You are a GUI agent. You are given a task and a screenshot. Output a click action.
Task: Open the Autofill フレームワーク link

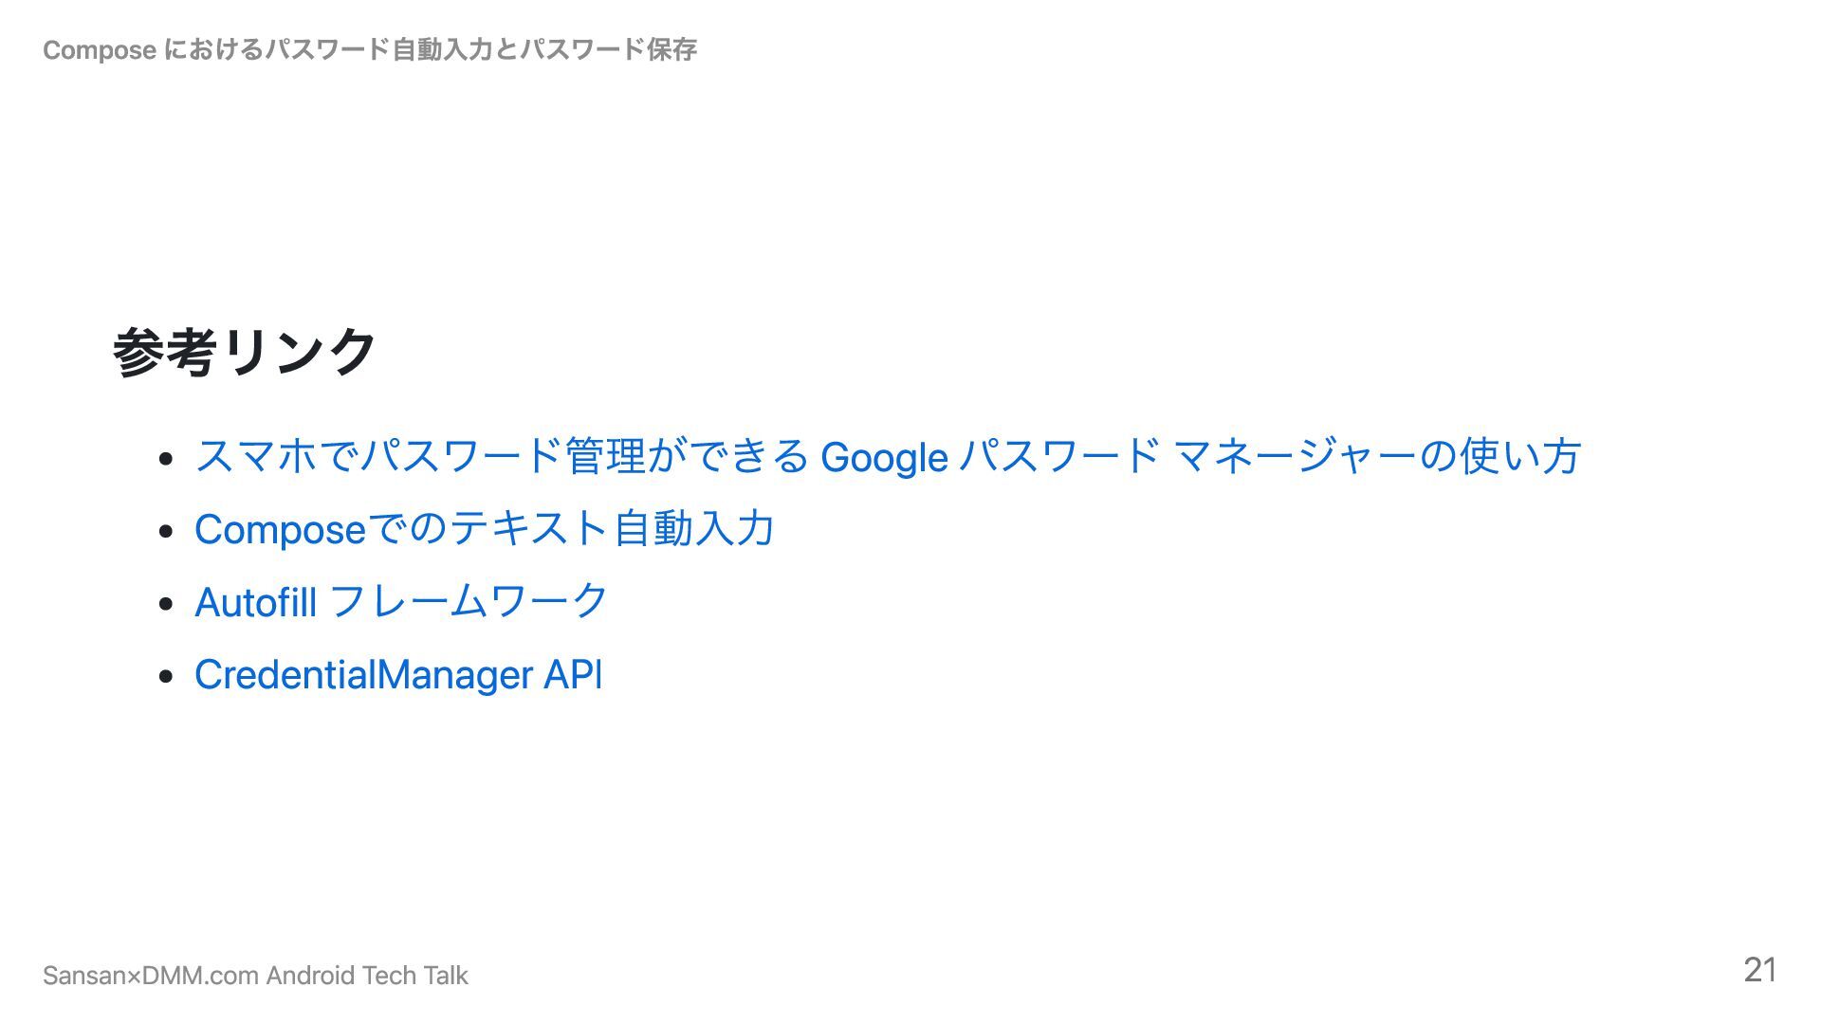(x=400, y=602)
